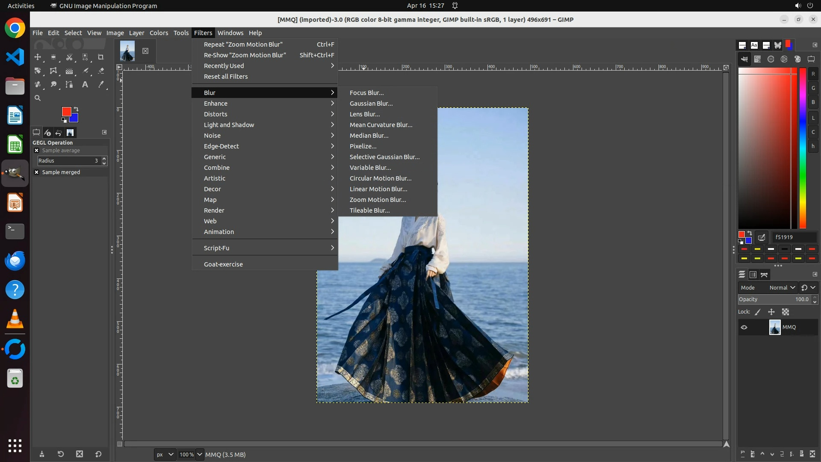Select the Scissors select tool
Viewport: 821px width, 462px height.
click(x=69, y=57)
